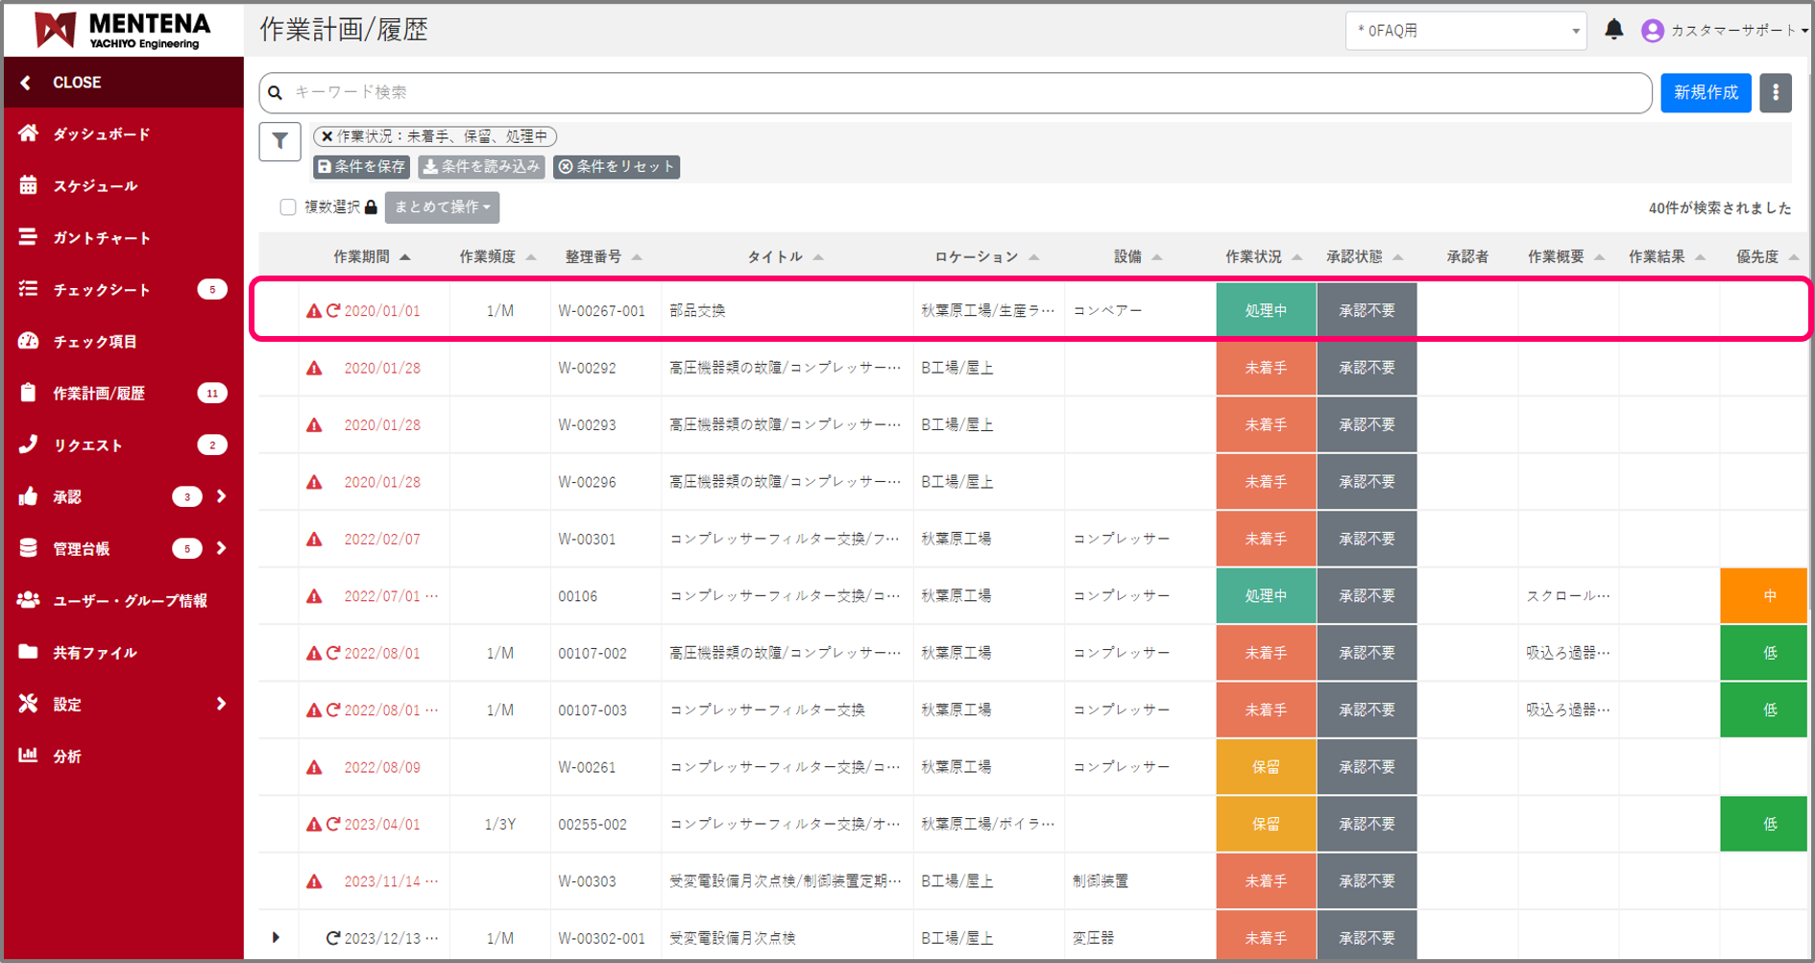The image size is (1815, 963).
Task: Expand the row dated 2023/12/13
Action: (x=277, y=937)
